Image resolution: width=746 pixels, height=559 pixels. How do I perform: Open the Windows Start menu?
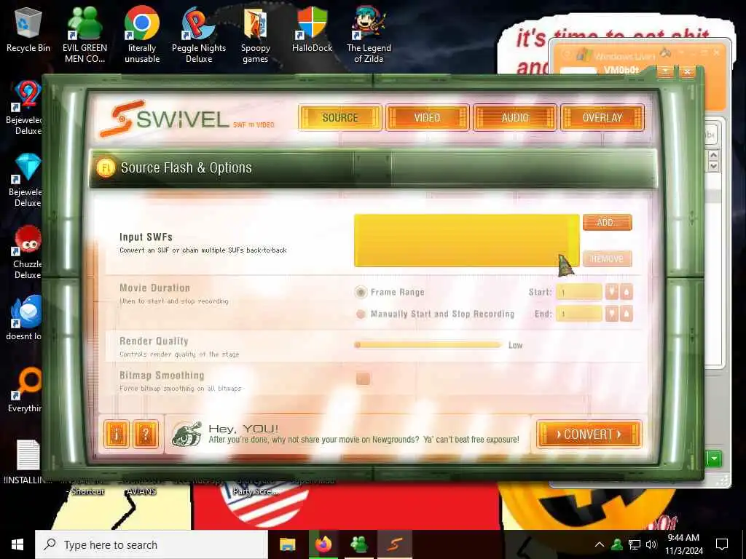point(17,544)
